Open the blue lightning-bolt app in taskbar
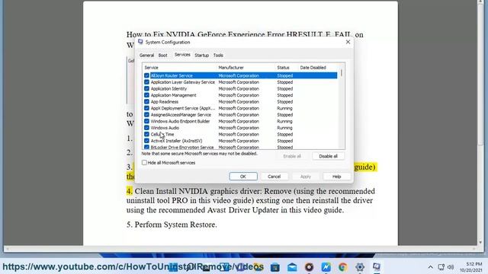The width and height of the screenshot is (488, 274). pos(326,267)
